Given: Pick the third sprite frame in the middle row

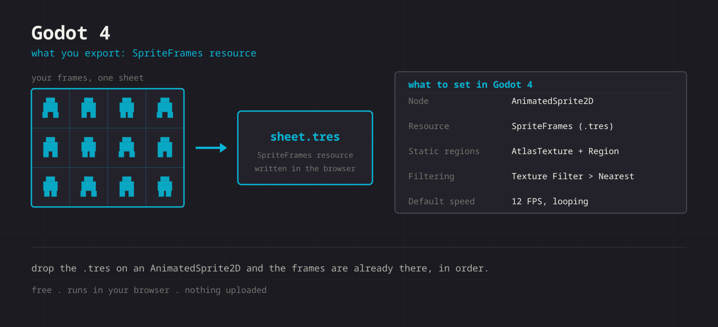Looking at the screenshot, I should tap(127, 147).
